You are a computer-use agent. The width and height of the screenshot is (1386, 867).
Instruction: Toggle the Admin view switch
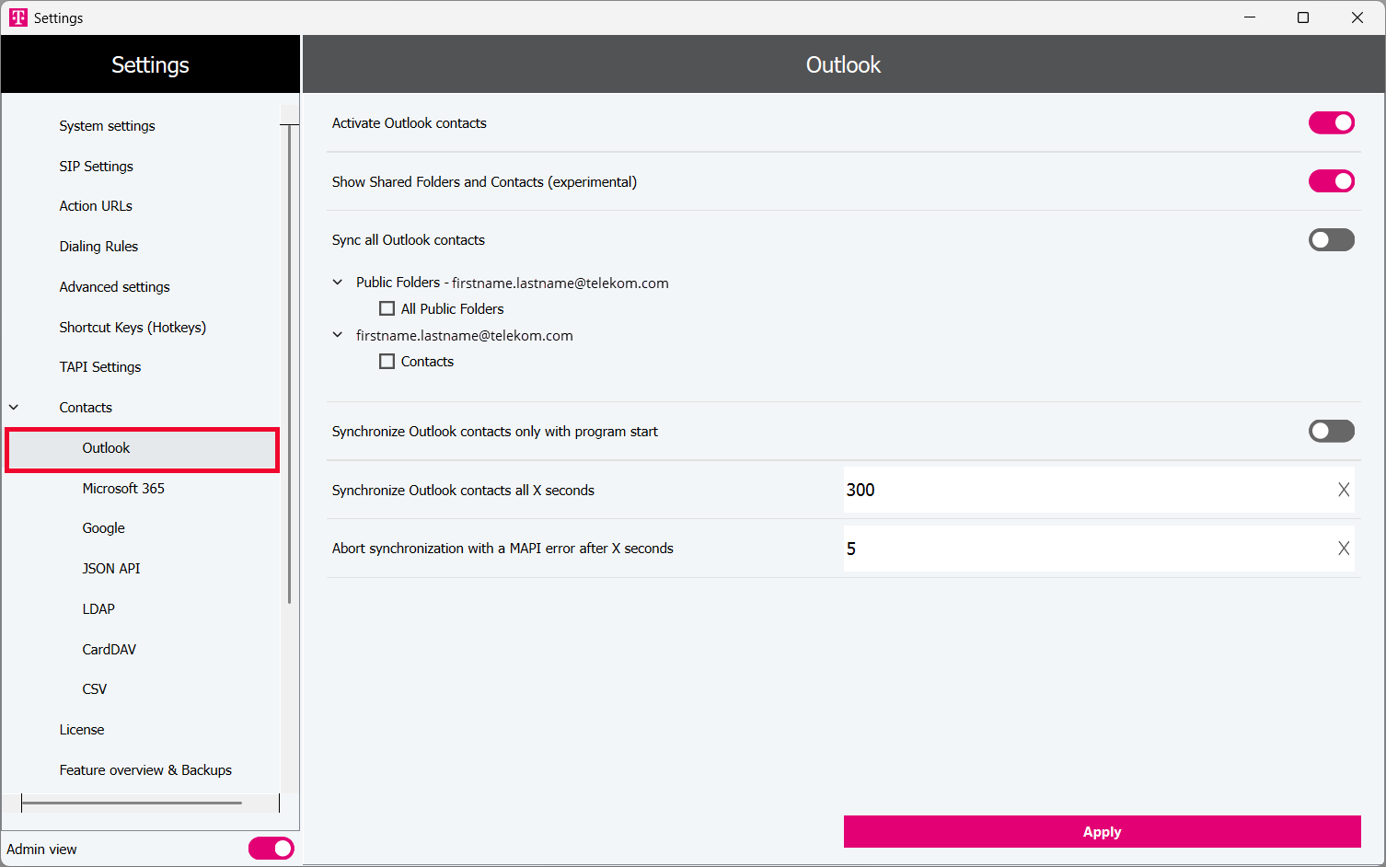[271, 849]
